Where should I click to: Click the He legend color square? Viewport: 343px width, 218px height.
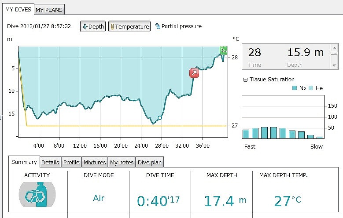click(x=311, y=88)
